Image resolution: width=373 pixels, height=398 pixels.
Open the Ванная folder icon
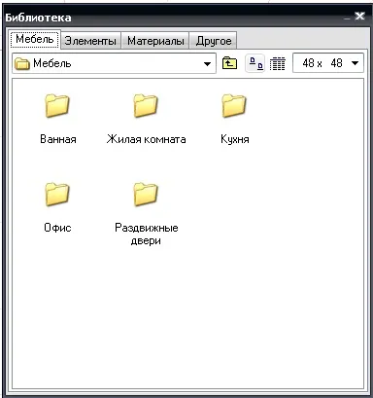(x=57, y=106)
